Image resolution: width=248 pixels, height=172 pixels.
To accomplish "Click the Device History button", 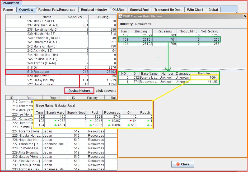I will [x=79, y=91].
